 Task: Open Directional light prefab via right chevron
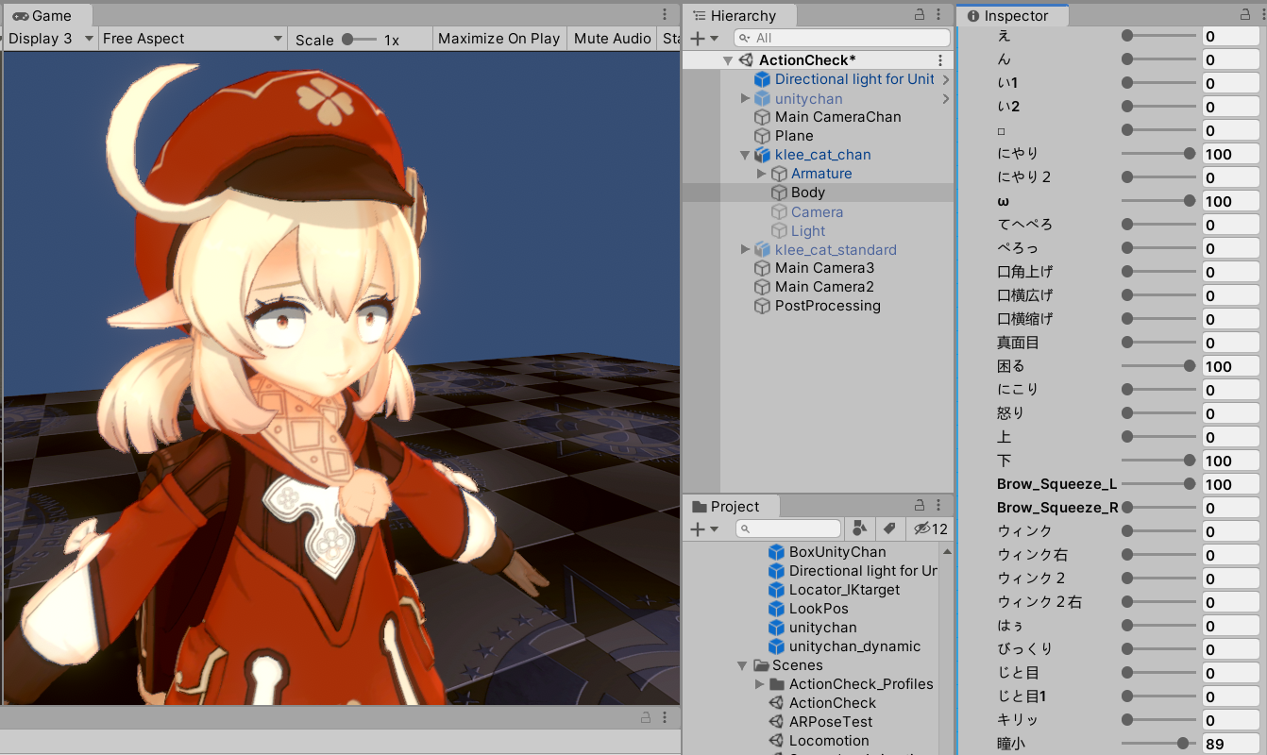945,79
